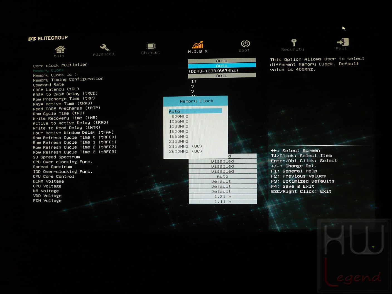Select Write to Read Delay (tWTR)
Viewport: 392px width, 294px height.
pyautogui.click(x=67, y=128)
